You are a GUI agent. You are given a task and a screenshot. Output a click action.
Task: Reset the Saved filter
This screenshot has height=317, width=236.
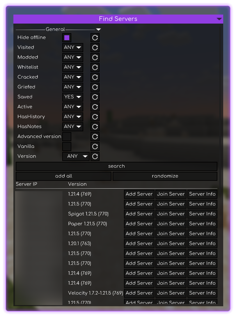95,97
